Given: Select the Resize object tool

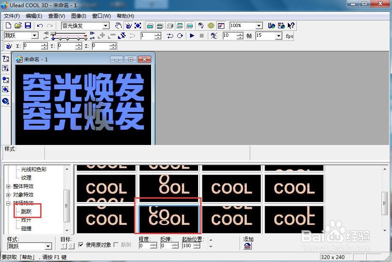Looking at the screenshot, I should (138, 25).
